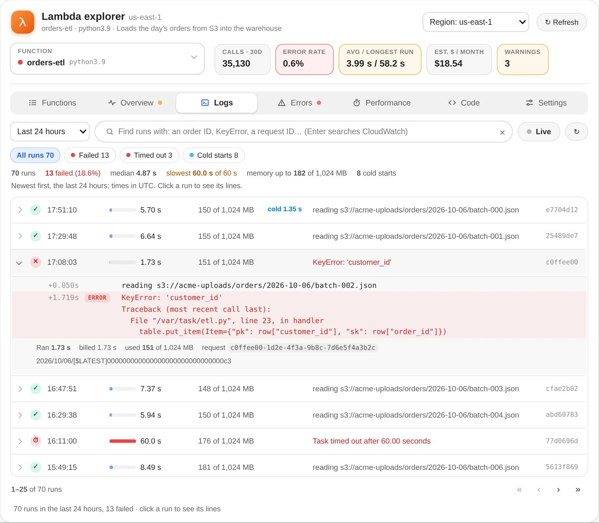
Task: Open the orders-etl function selector
Action: click(x=107, y=59)
